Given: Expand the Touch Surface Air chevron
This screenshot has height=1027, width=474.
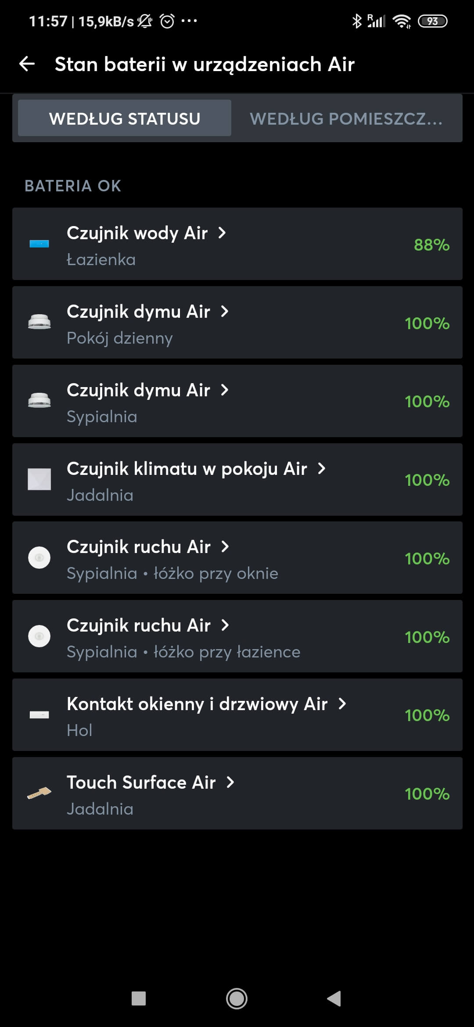Looking at the screenshot, I should click(x=230, y=782).
